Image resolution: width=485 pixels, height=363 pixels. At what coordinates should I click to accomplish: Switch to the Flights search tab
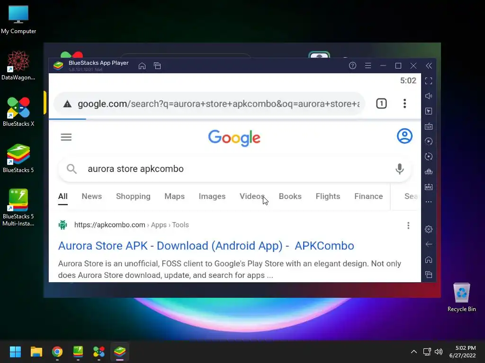click(x=328, y=196)
